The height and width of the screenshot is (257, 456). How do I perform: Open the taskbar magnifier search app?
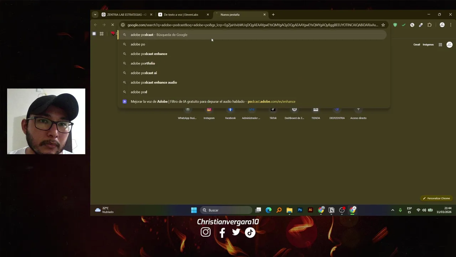pos(279,210)
